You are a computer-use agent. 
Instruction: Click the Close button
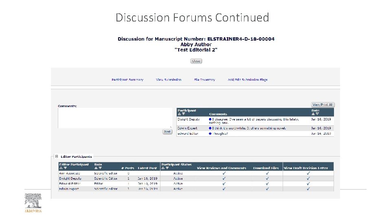click(196, 61)
